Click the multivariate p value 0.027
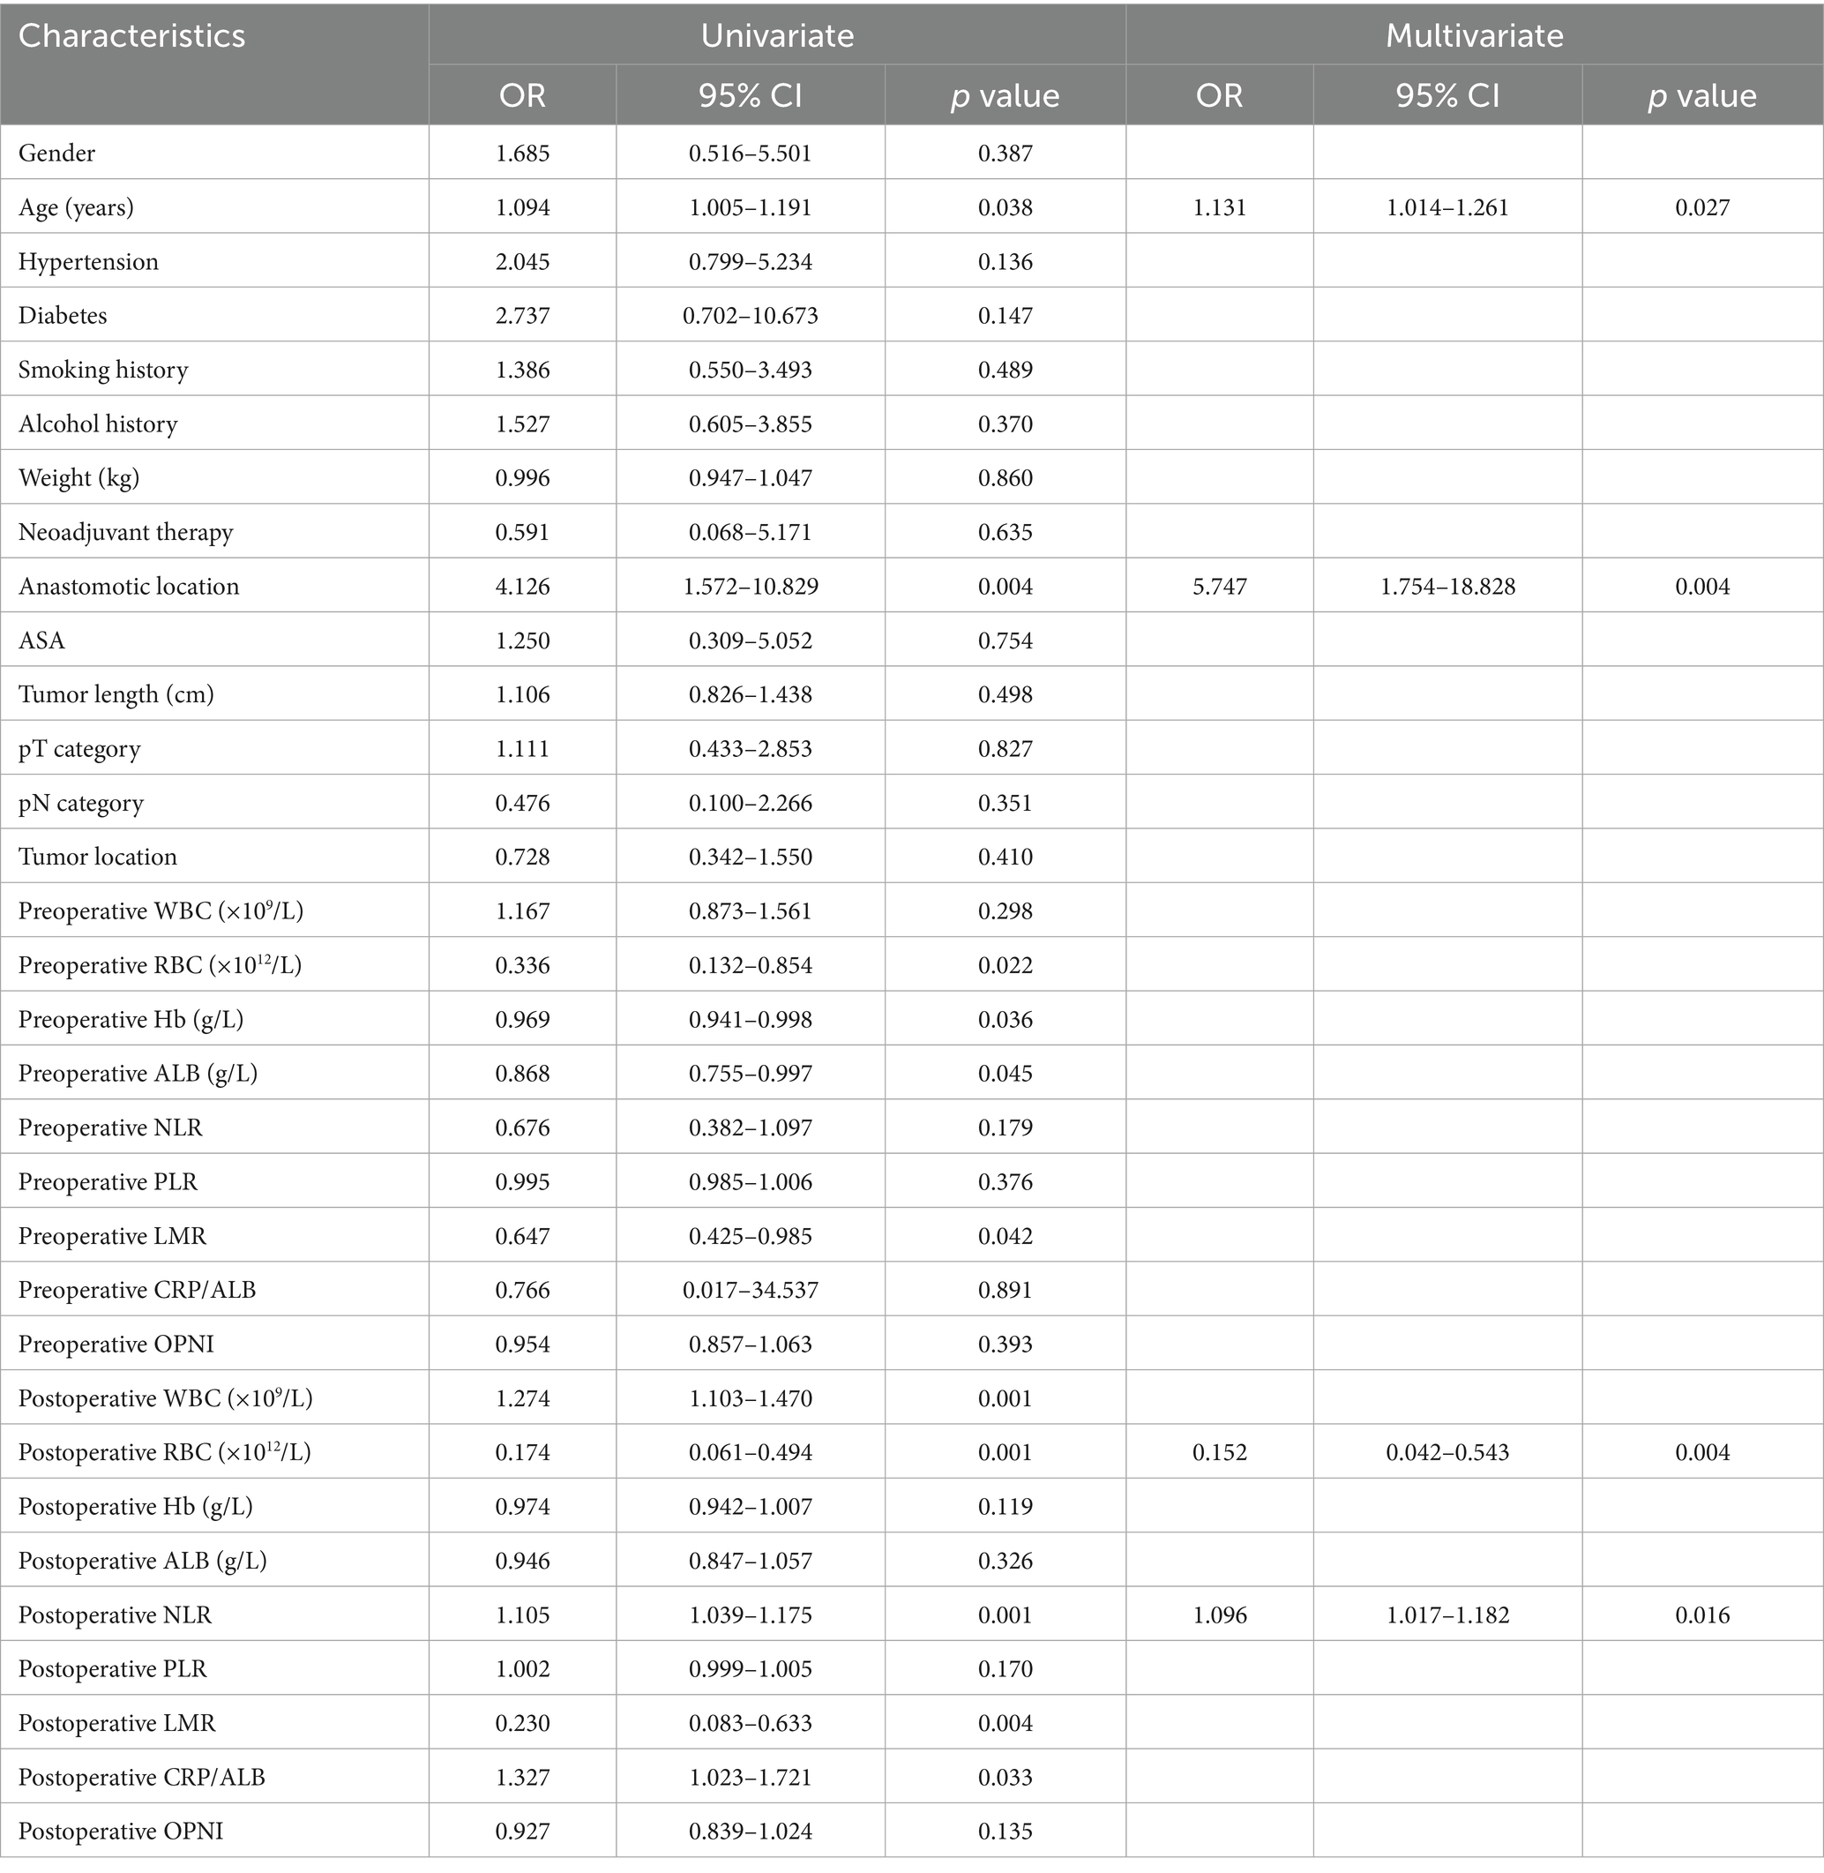 click(1701, 208)
